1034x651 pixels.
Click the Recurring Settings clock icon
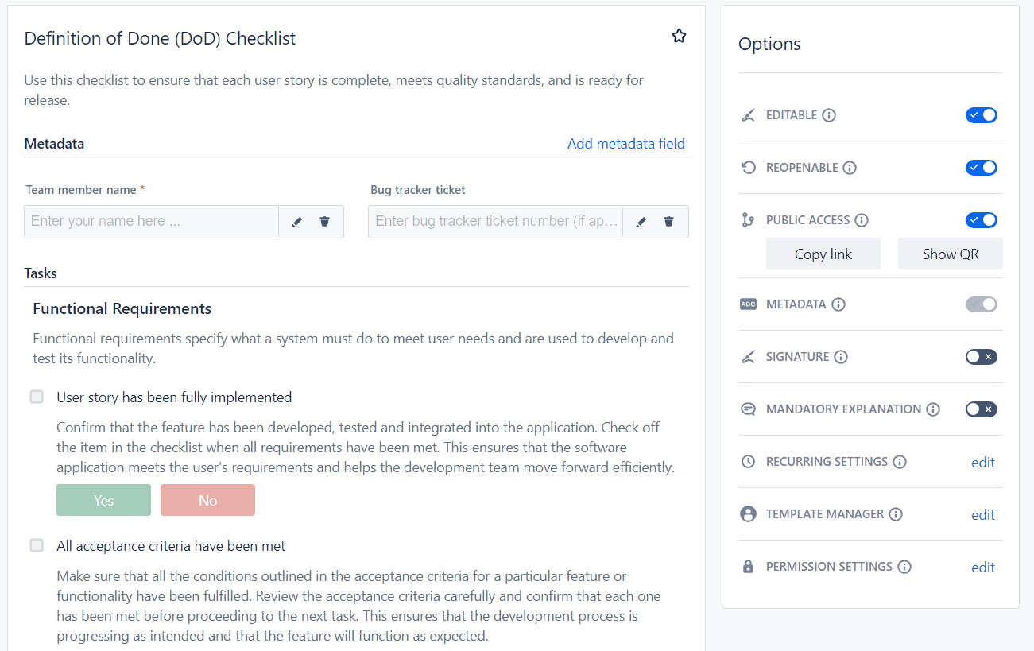pyautogui.click(x=748, y=461)
